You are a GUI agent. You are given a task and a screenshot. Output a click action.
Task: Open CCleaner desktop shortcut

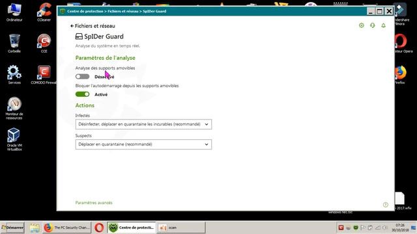pyautogui.click(x=44, y=12)
